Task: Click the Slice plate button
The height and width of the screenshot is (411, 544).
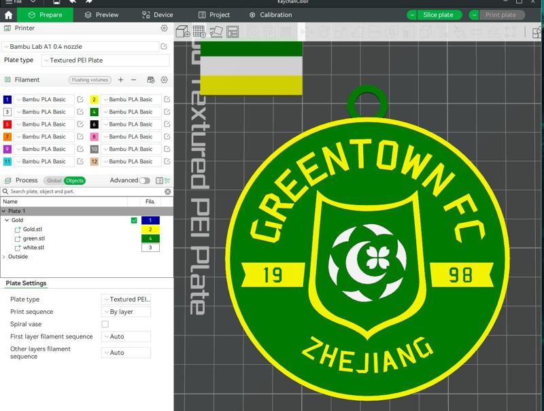Action: (438, 15)
